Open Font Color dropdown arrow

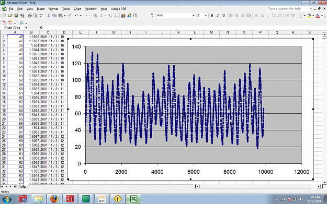coord(322,16)
